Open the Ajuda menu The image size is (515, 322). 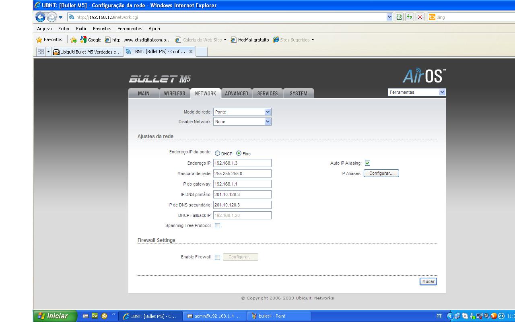[154, 29]
